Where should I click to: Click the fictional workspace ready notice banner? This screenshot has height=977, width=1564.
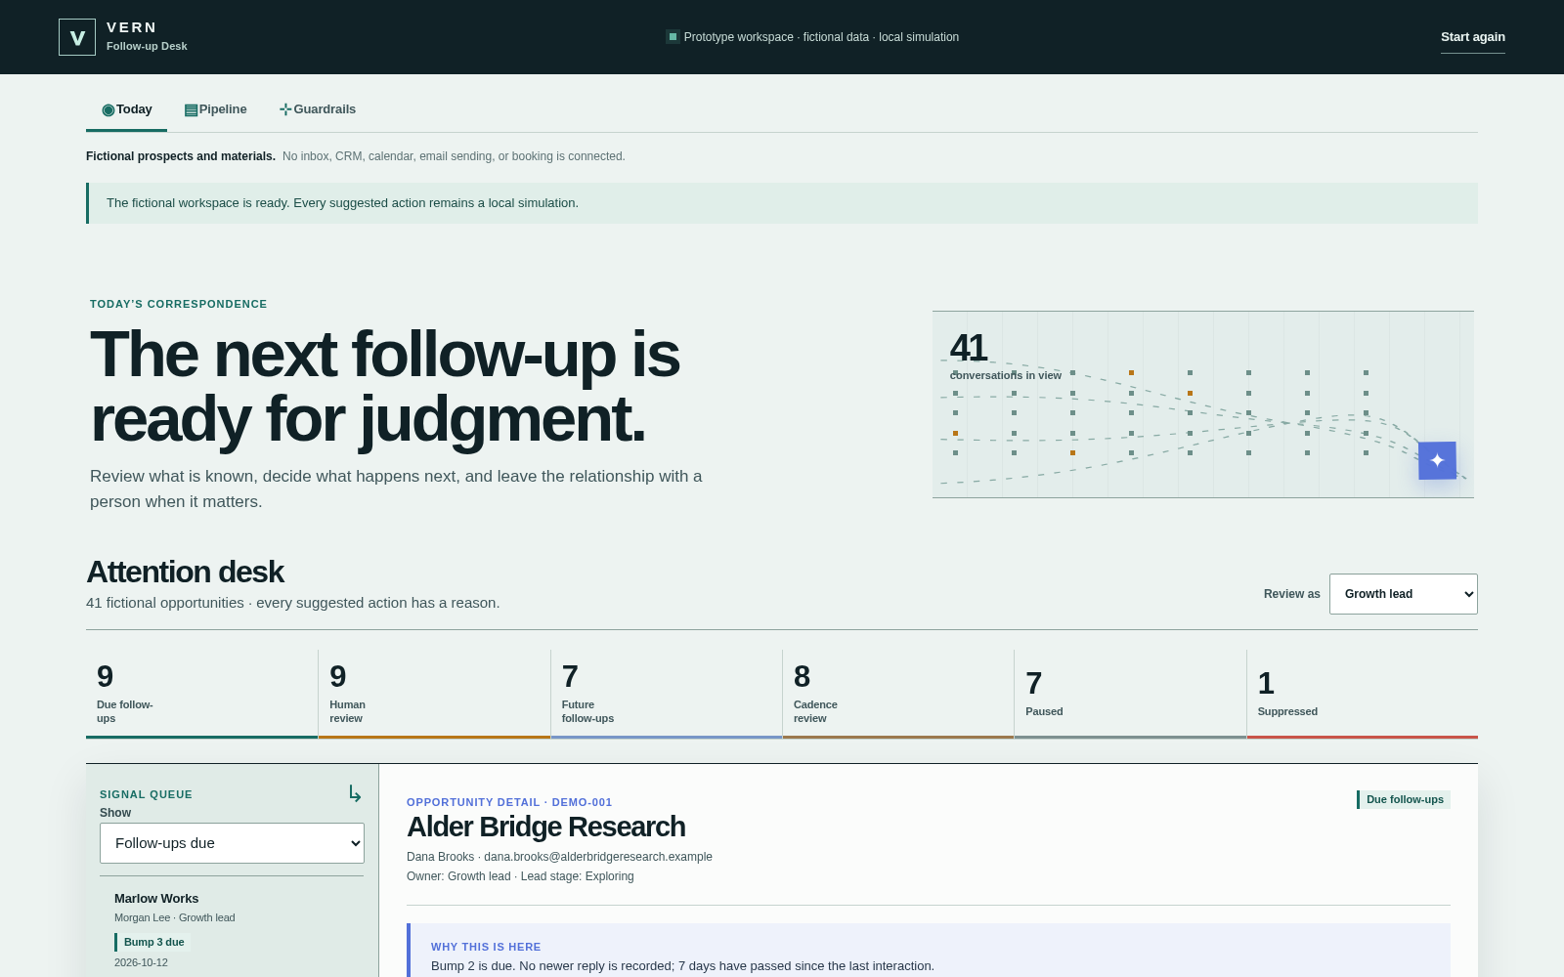pos(782,203)
